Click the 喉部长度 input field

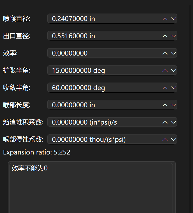pos(112,105)
